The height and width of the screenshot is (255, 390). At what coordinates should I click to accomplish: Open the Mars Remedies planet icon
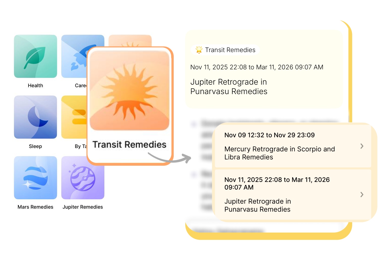35,178
